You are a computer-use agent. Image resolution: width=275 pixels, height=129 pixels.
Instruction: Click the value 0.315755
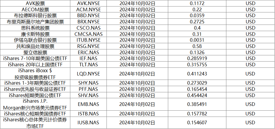click(x=197, y=64)
